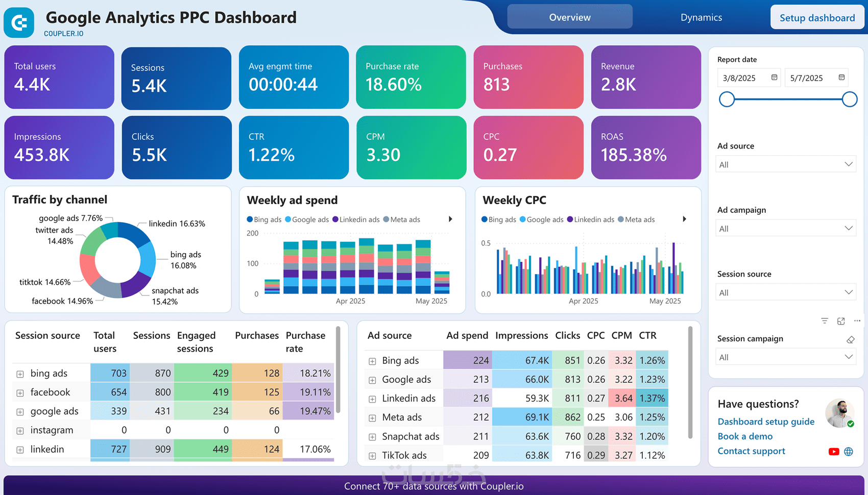The width and height of the screenshot is (868, 495).
Task: Click the Connect 70+ data sources banner
Action: click(x=434, y=485)
